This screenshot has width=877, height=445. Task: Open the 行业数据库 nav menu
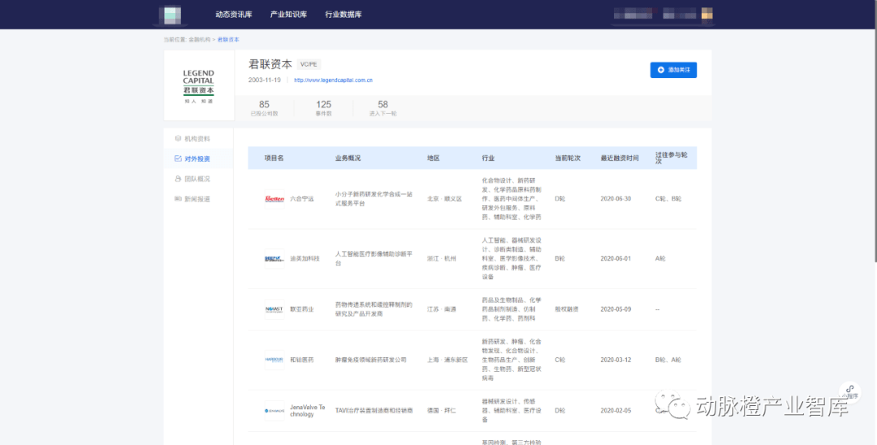[343, 15]
